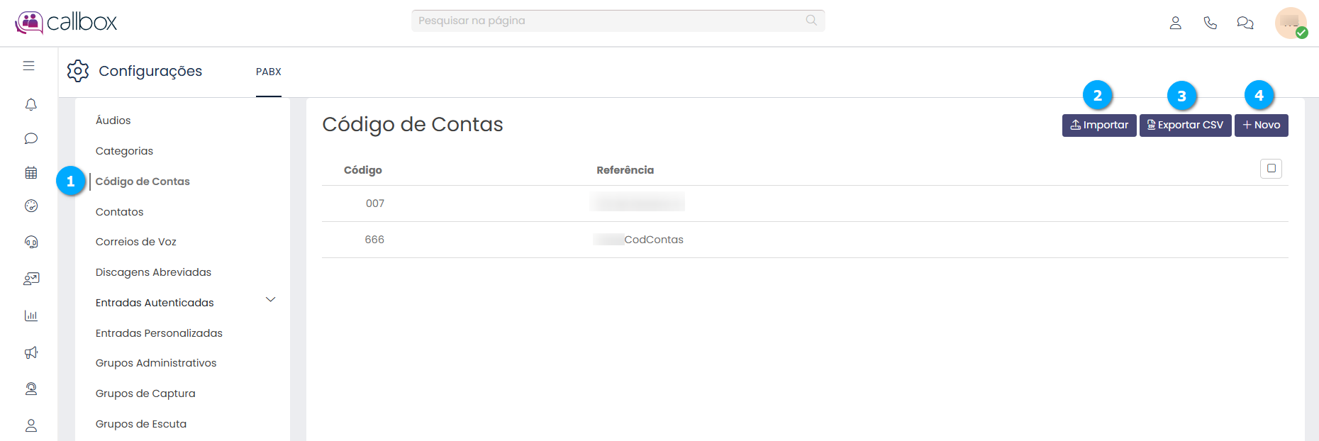Click the green online status badge on avatar
The image size is (1319, 441).
point(1303,33)
